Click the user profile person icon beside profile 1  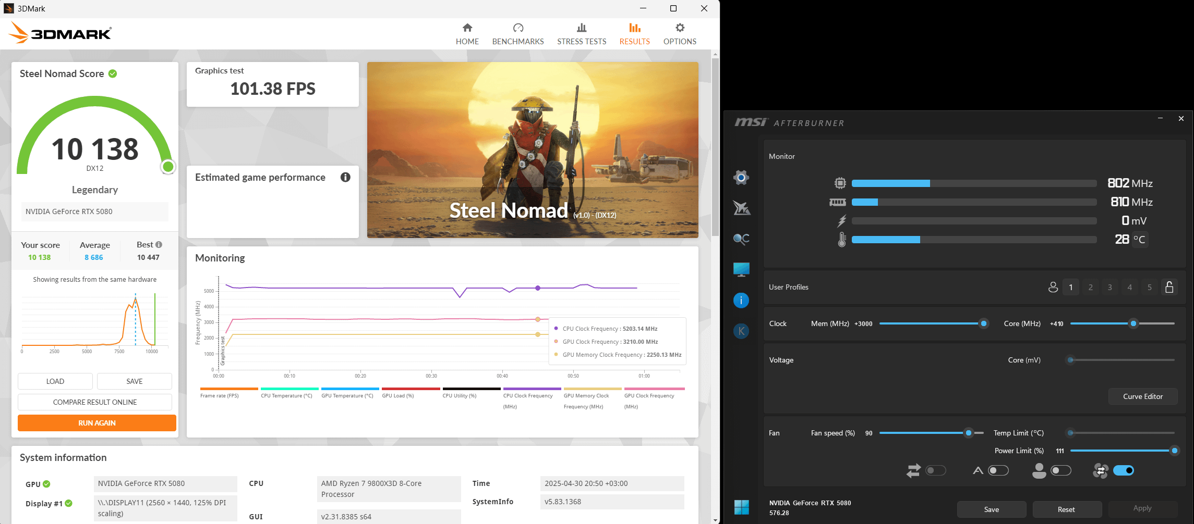pos(1053,287)
